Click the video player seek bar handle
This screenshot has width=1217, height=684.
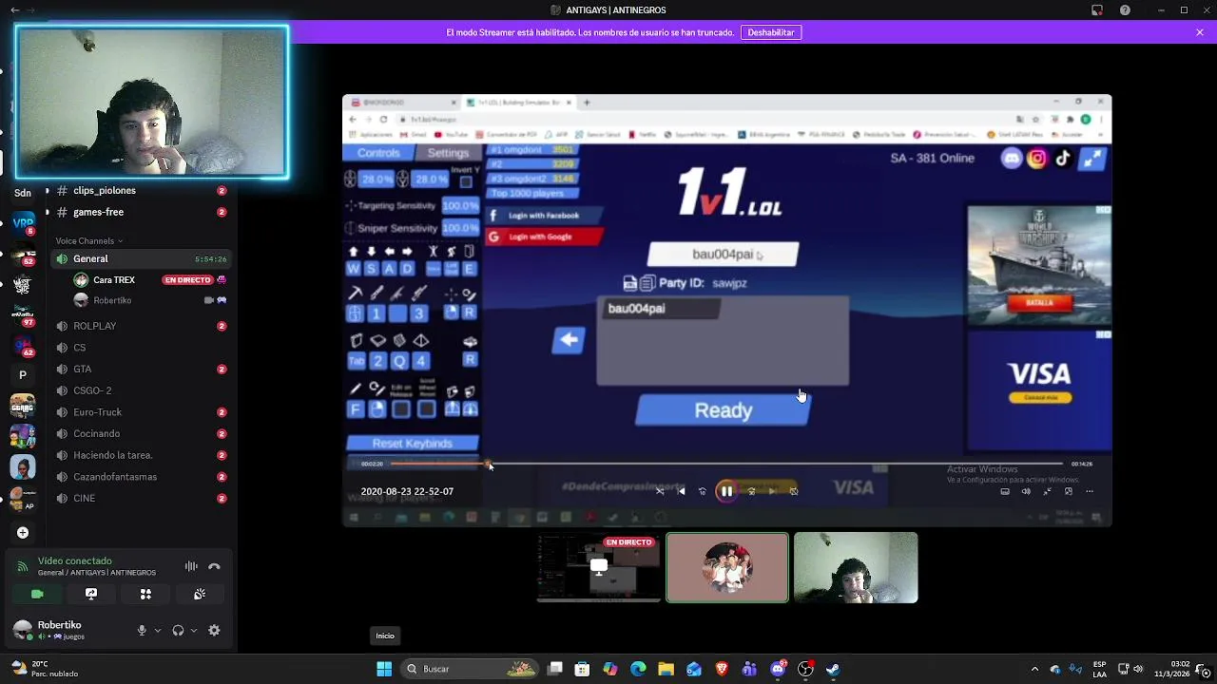click(488, 464)
